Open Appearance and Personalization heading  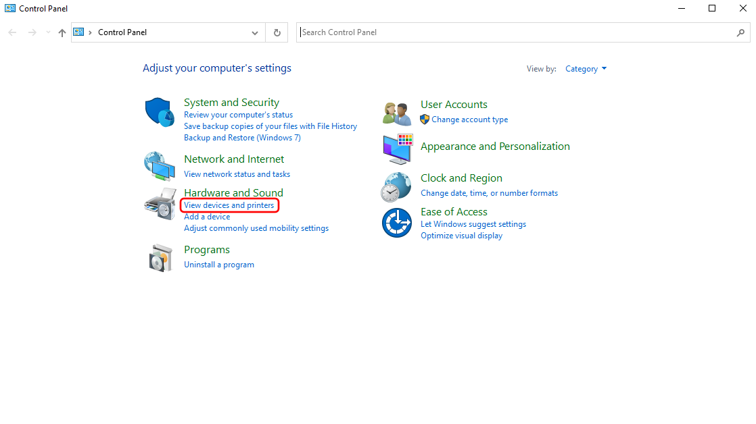[x=495, y=147]
